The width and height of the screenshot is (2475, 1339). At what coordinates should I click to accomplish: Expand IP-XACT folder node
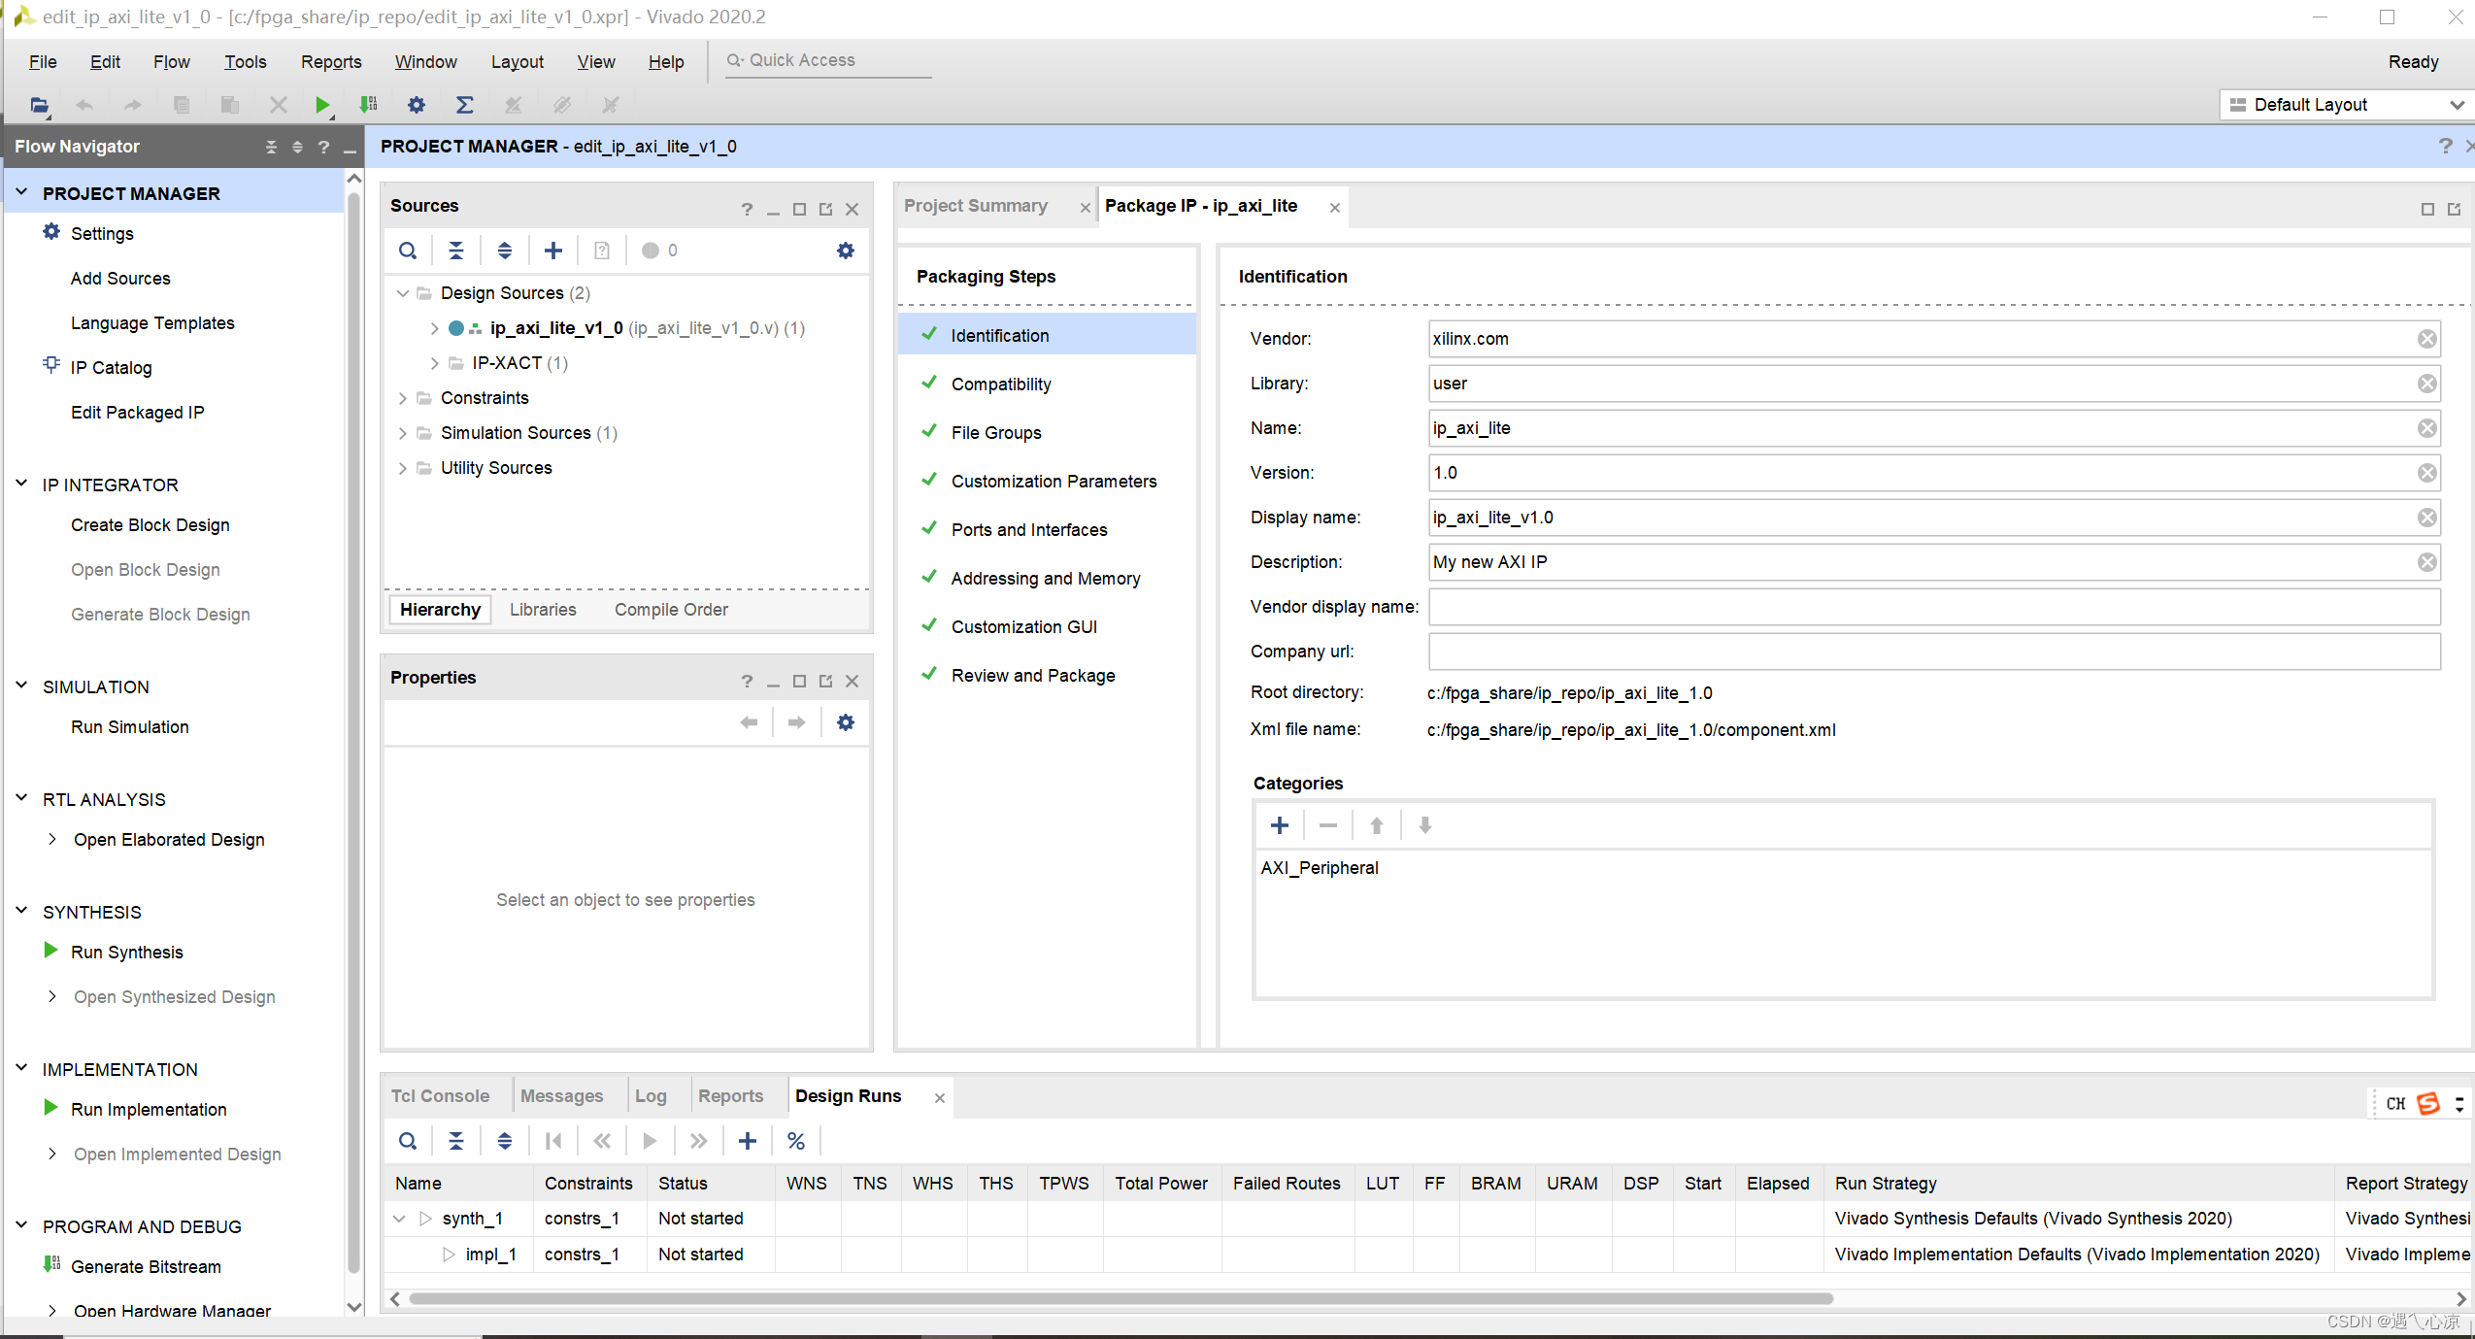(x=434, y=363)
